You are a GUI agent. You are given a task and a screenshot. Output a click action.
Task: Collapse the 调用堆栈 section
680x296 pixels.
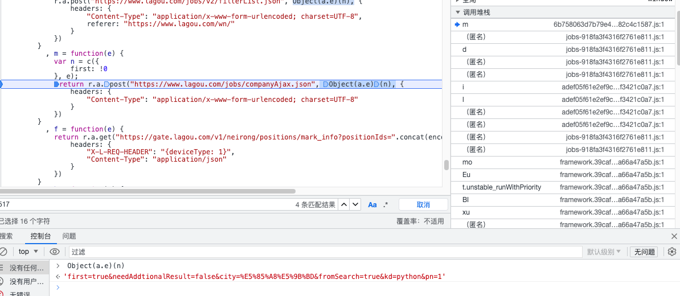click(x=458, y=12)
